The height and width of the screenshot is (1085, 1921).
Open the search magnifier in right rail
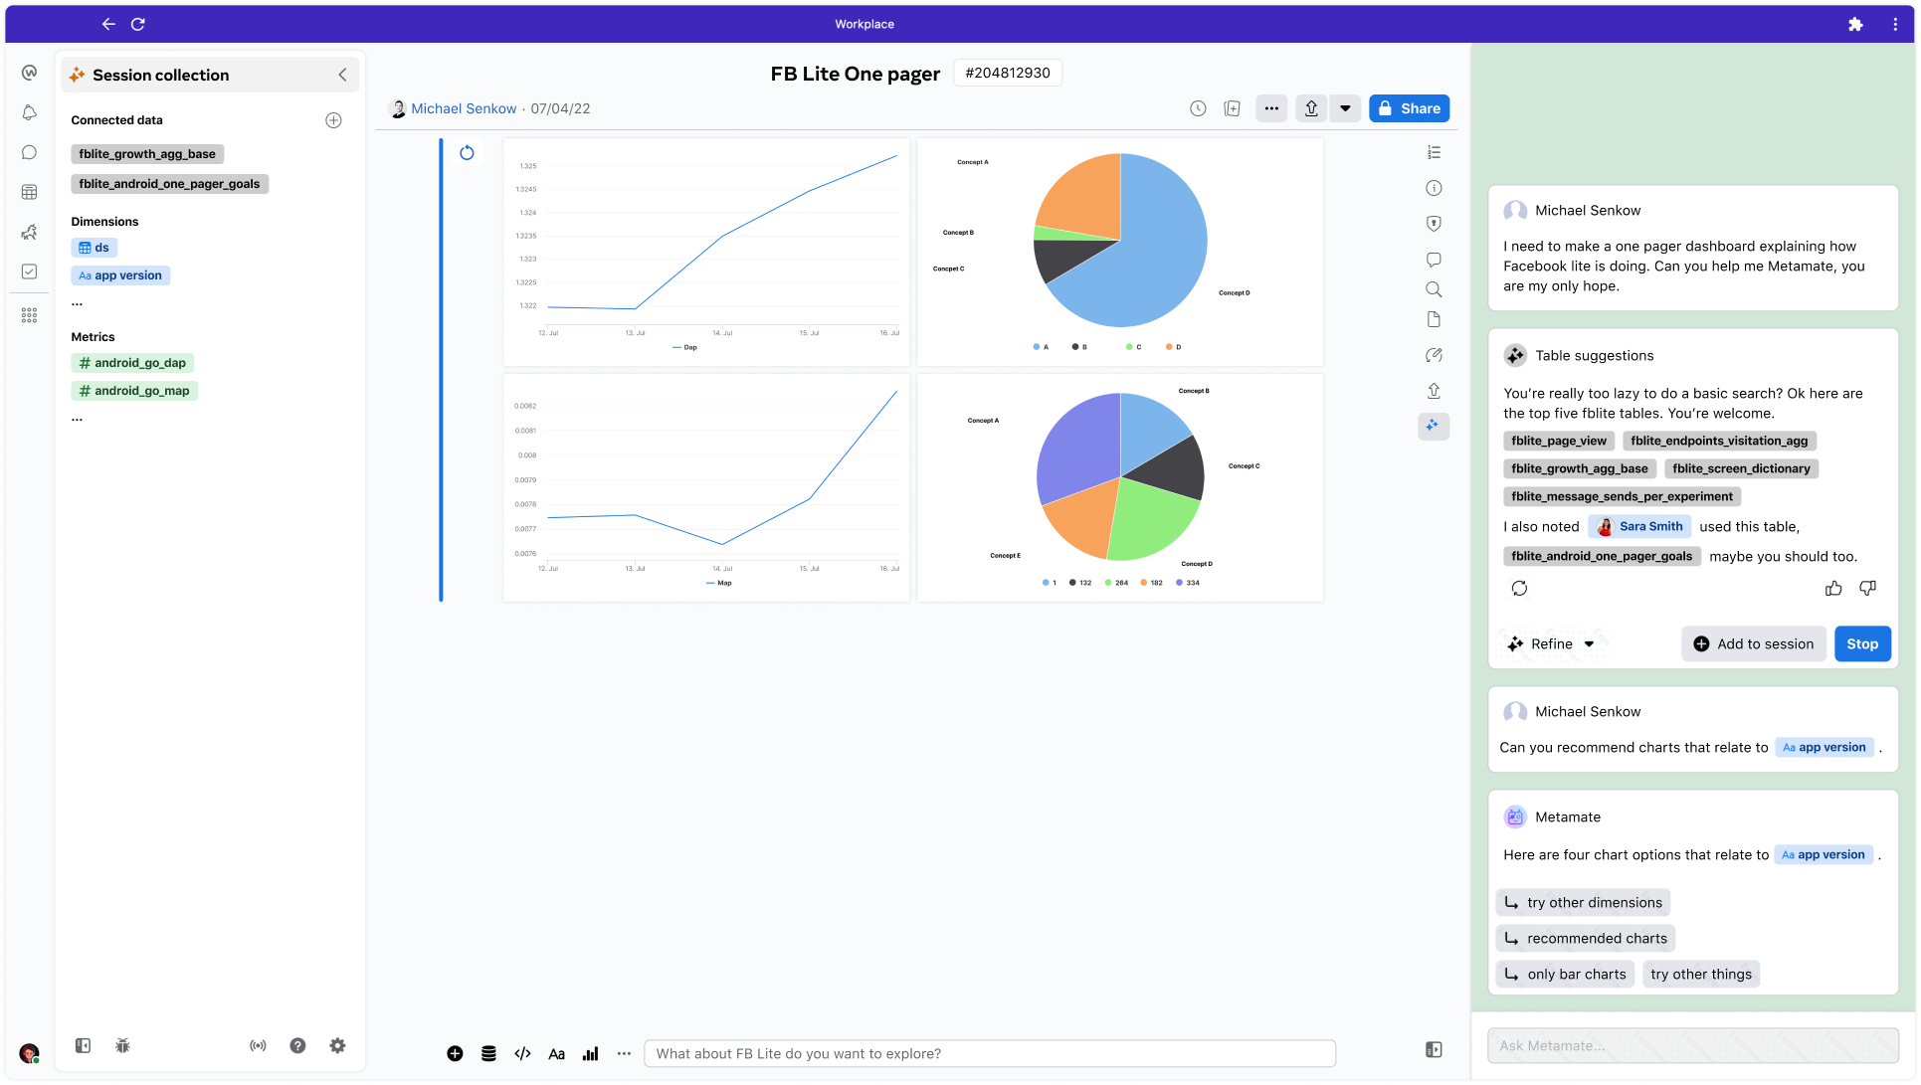[x=1433, y=289]
